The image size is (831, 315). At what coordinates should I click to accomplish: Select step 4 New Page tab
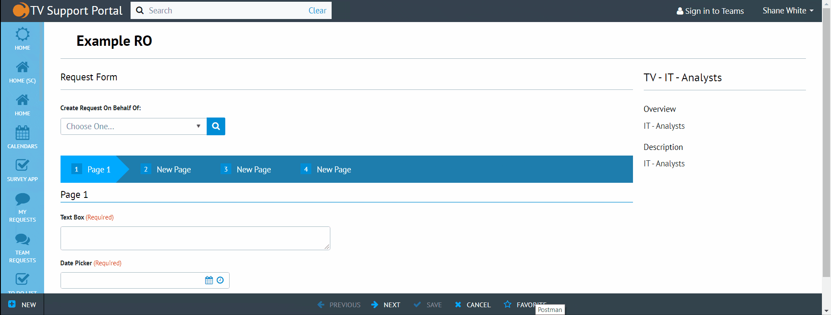326,169
